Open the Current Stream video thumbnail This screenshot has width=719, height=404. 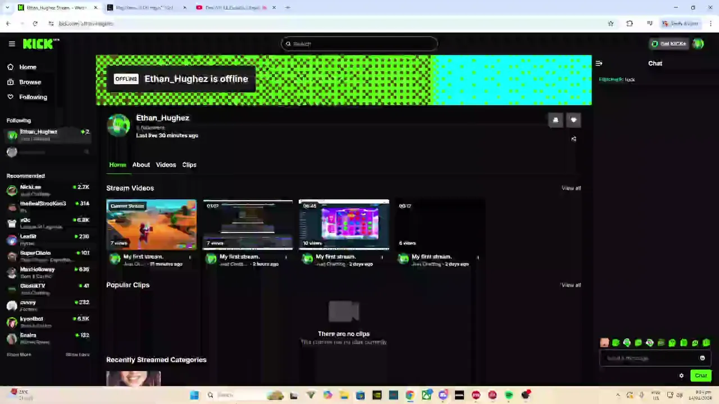pyautogui.click(x=152, y=224)
